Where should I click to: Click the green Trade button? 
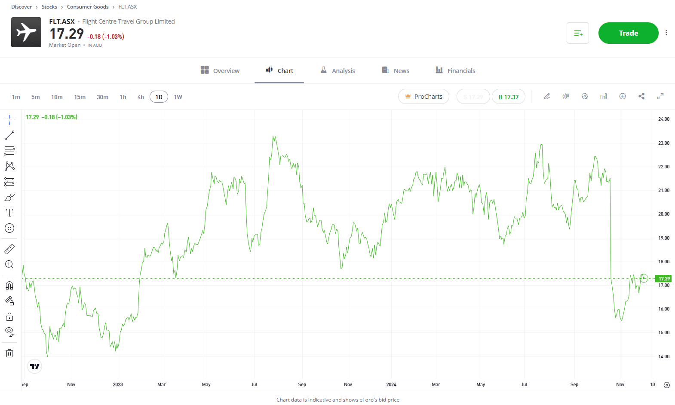628,33
